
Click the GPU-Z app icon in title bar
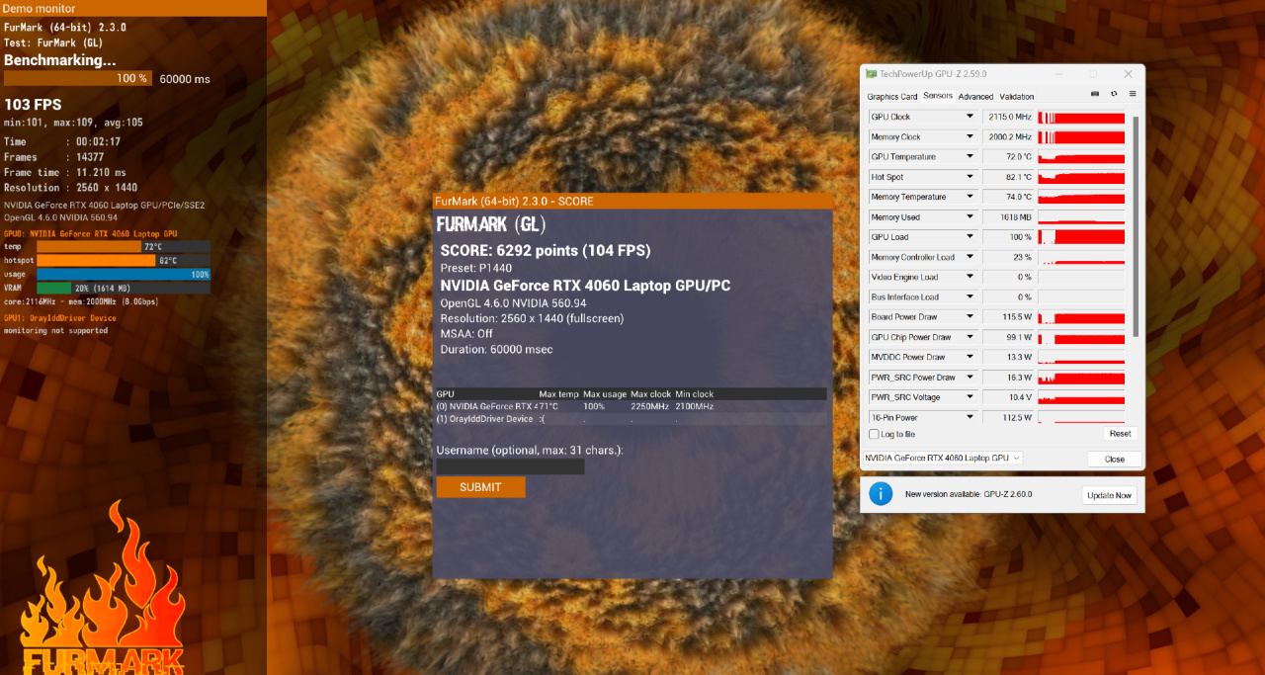coord(871,74)
